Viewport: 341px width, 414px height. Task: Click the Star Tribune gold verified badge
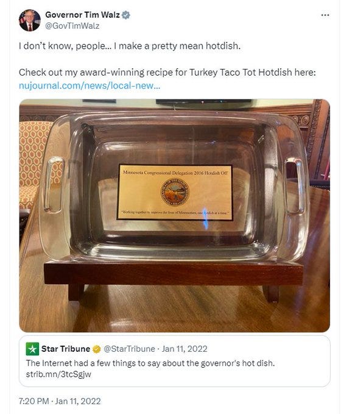coord(97,349)
